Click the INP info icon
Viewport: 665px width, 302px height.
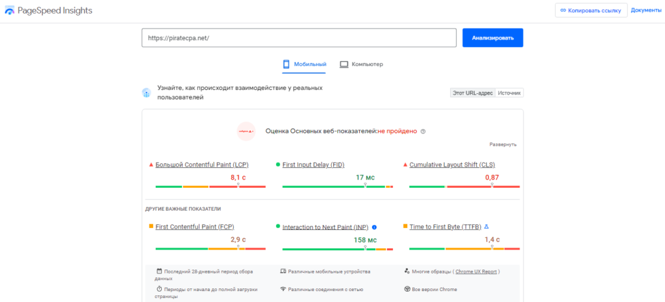pyautogui.click(x=374, y=227)
